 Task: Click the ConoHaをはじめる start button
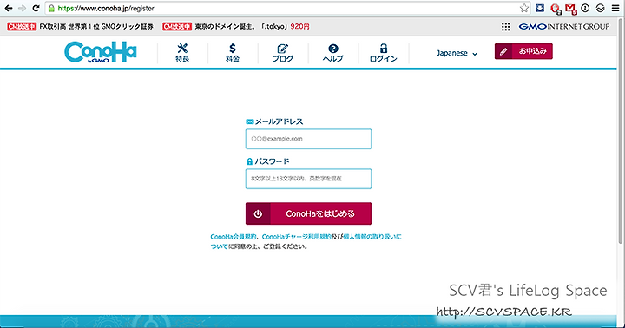click(x=308, y=213)
